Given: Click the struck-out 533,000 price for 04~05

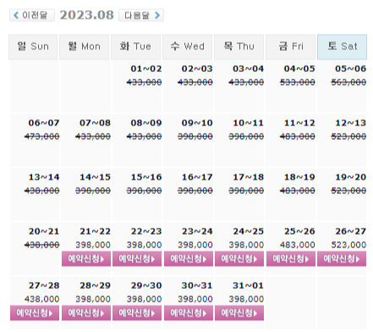Looking at the screenshot, I should [x=298, y=82].
